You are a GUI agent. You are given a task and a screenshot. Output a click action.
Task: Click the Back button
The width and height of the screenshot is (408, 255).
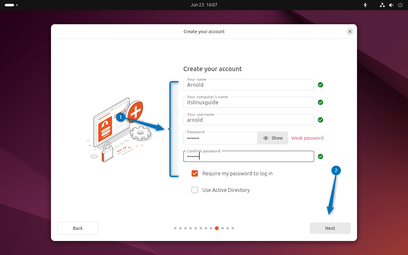[77, 228]
